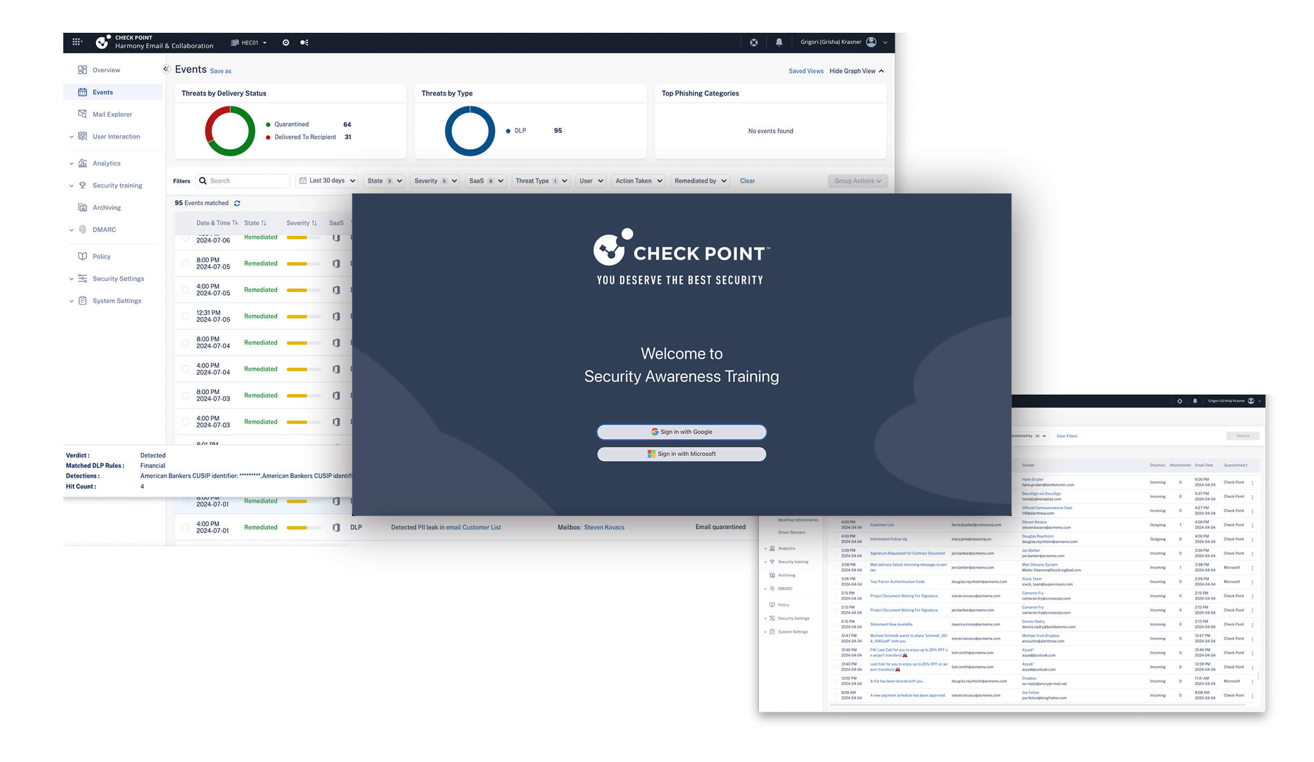Open the Action Taken dropdown filter
This screenshot has height=762, width=1314.
point(637,180)
